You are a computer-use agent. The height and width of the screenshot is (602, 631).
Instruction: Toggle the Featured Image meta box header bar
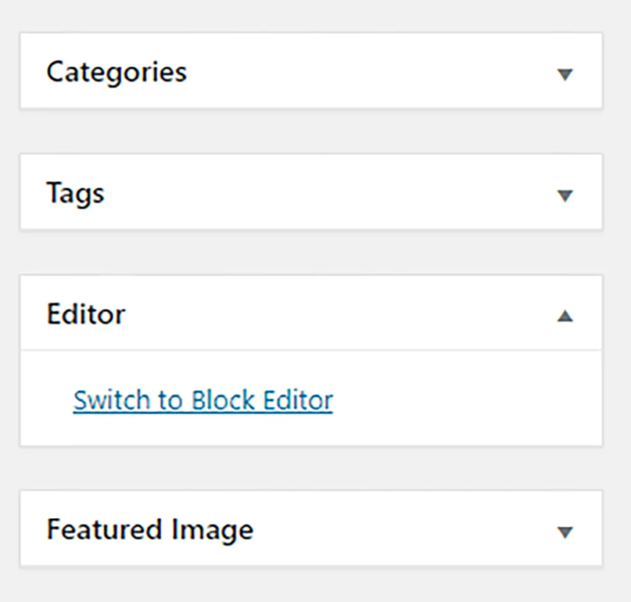tap(311, 528)
